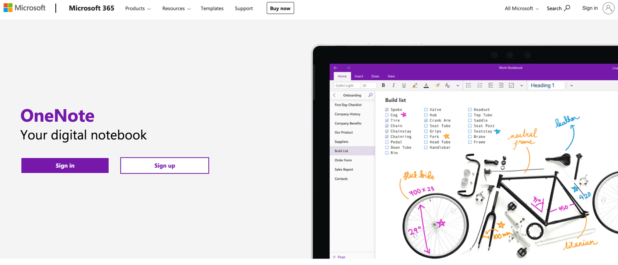Open the Calibri Light font selector

pos(347,85)
